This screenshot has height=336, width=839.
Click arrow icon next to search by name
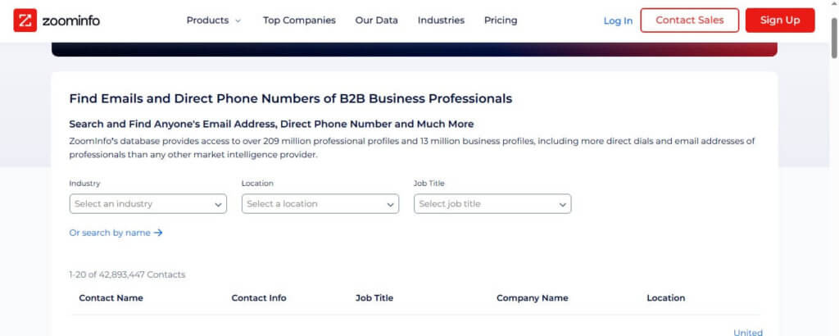click(x=158, y=233)
